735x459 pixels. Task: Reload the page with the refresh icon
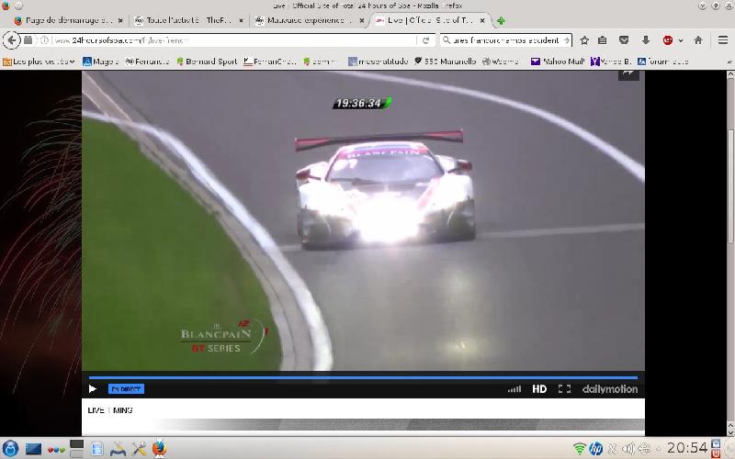click(x=425, y=40)
